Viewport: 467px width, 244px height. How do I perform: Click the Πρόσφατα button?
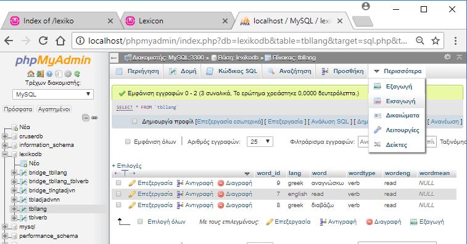[x=18, y=109]
